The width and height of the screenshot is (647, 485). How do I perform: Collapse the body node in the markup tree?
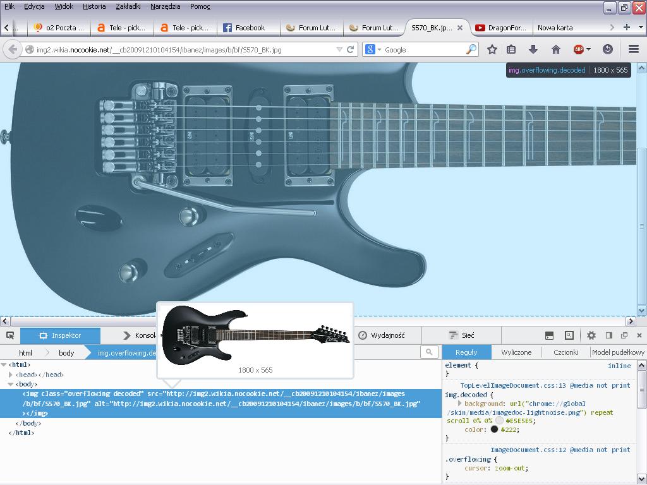[x=11, y=384]
